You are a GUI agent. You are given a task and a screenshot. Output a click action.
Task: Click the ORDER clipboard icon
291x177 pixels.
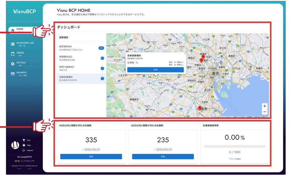click(x=13, y=54)
